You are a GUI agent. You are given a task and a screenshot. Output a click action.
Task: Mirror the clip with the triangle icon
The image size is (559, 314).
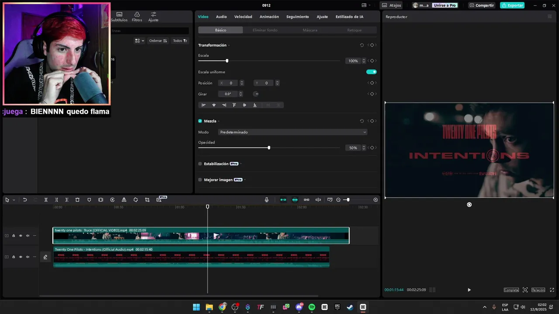[x=124, y=200]
